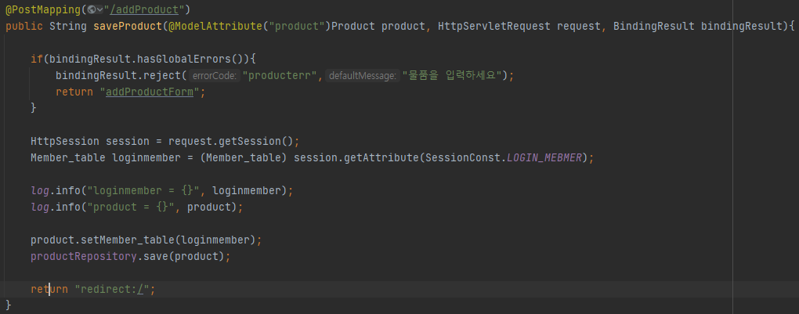The image size is (799, 314).
Task: Click the reject method call
Action: (x=162, y=75)
